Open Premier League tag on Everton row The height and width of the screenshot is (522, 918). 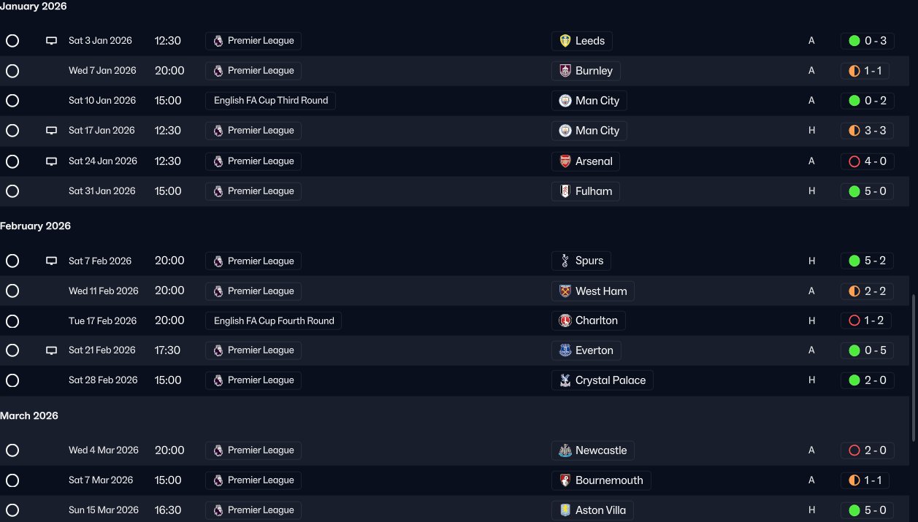253,350
